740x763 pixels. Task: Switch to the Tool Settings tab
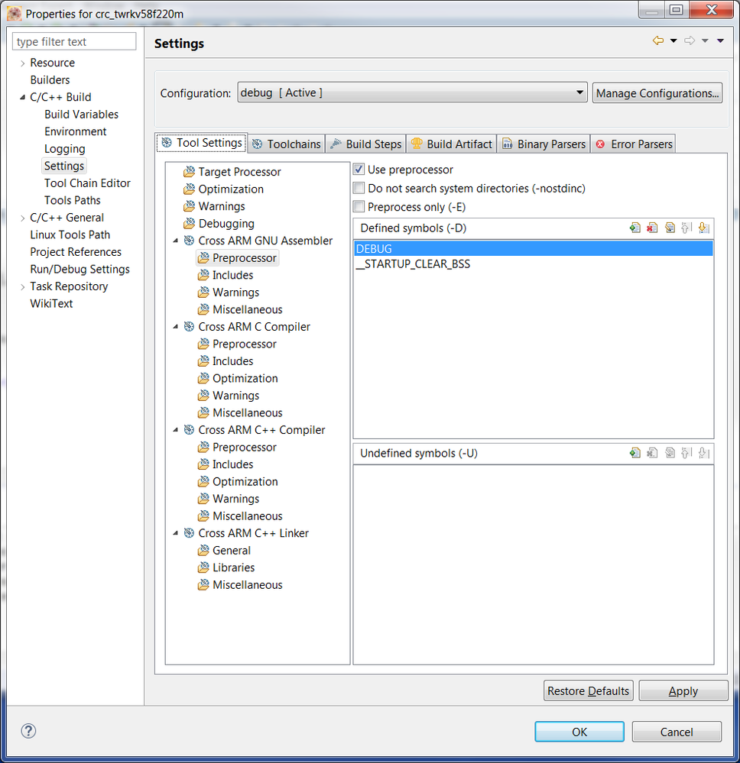point(202,143)
